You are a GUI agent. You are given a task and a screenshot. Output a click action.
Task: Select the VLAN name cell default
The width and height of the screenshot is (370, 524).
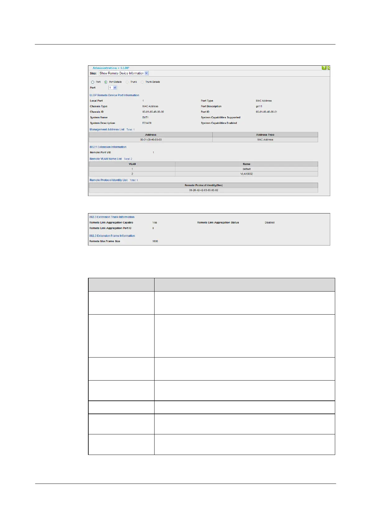(x=247, y=169)
